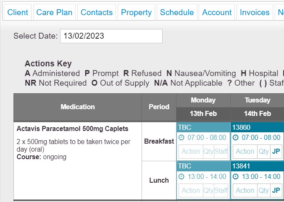Viewport: 284px width, 202px height.
Task: Open visit 13841 header on Tuesday Lunch
Action: (258, 166)
